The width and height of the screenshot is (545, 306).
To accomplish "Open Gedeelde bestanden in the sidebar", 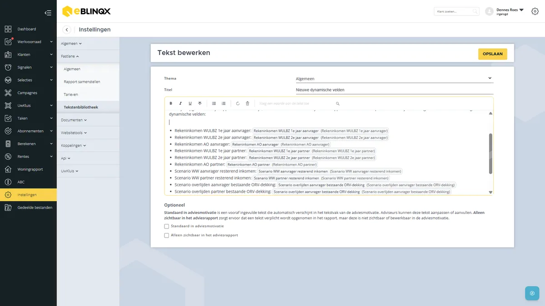I will pyautogui.click(x=28, y=208).
